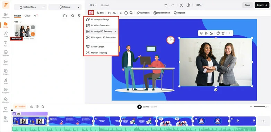
Task: Select AI Video Generator menu item
Action: pyautogui.click(x=101, y=25)
